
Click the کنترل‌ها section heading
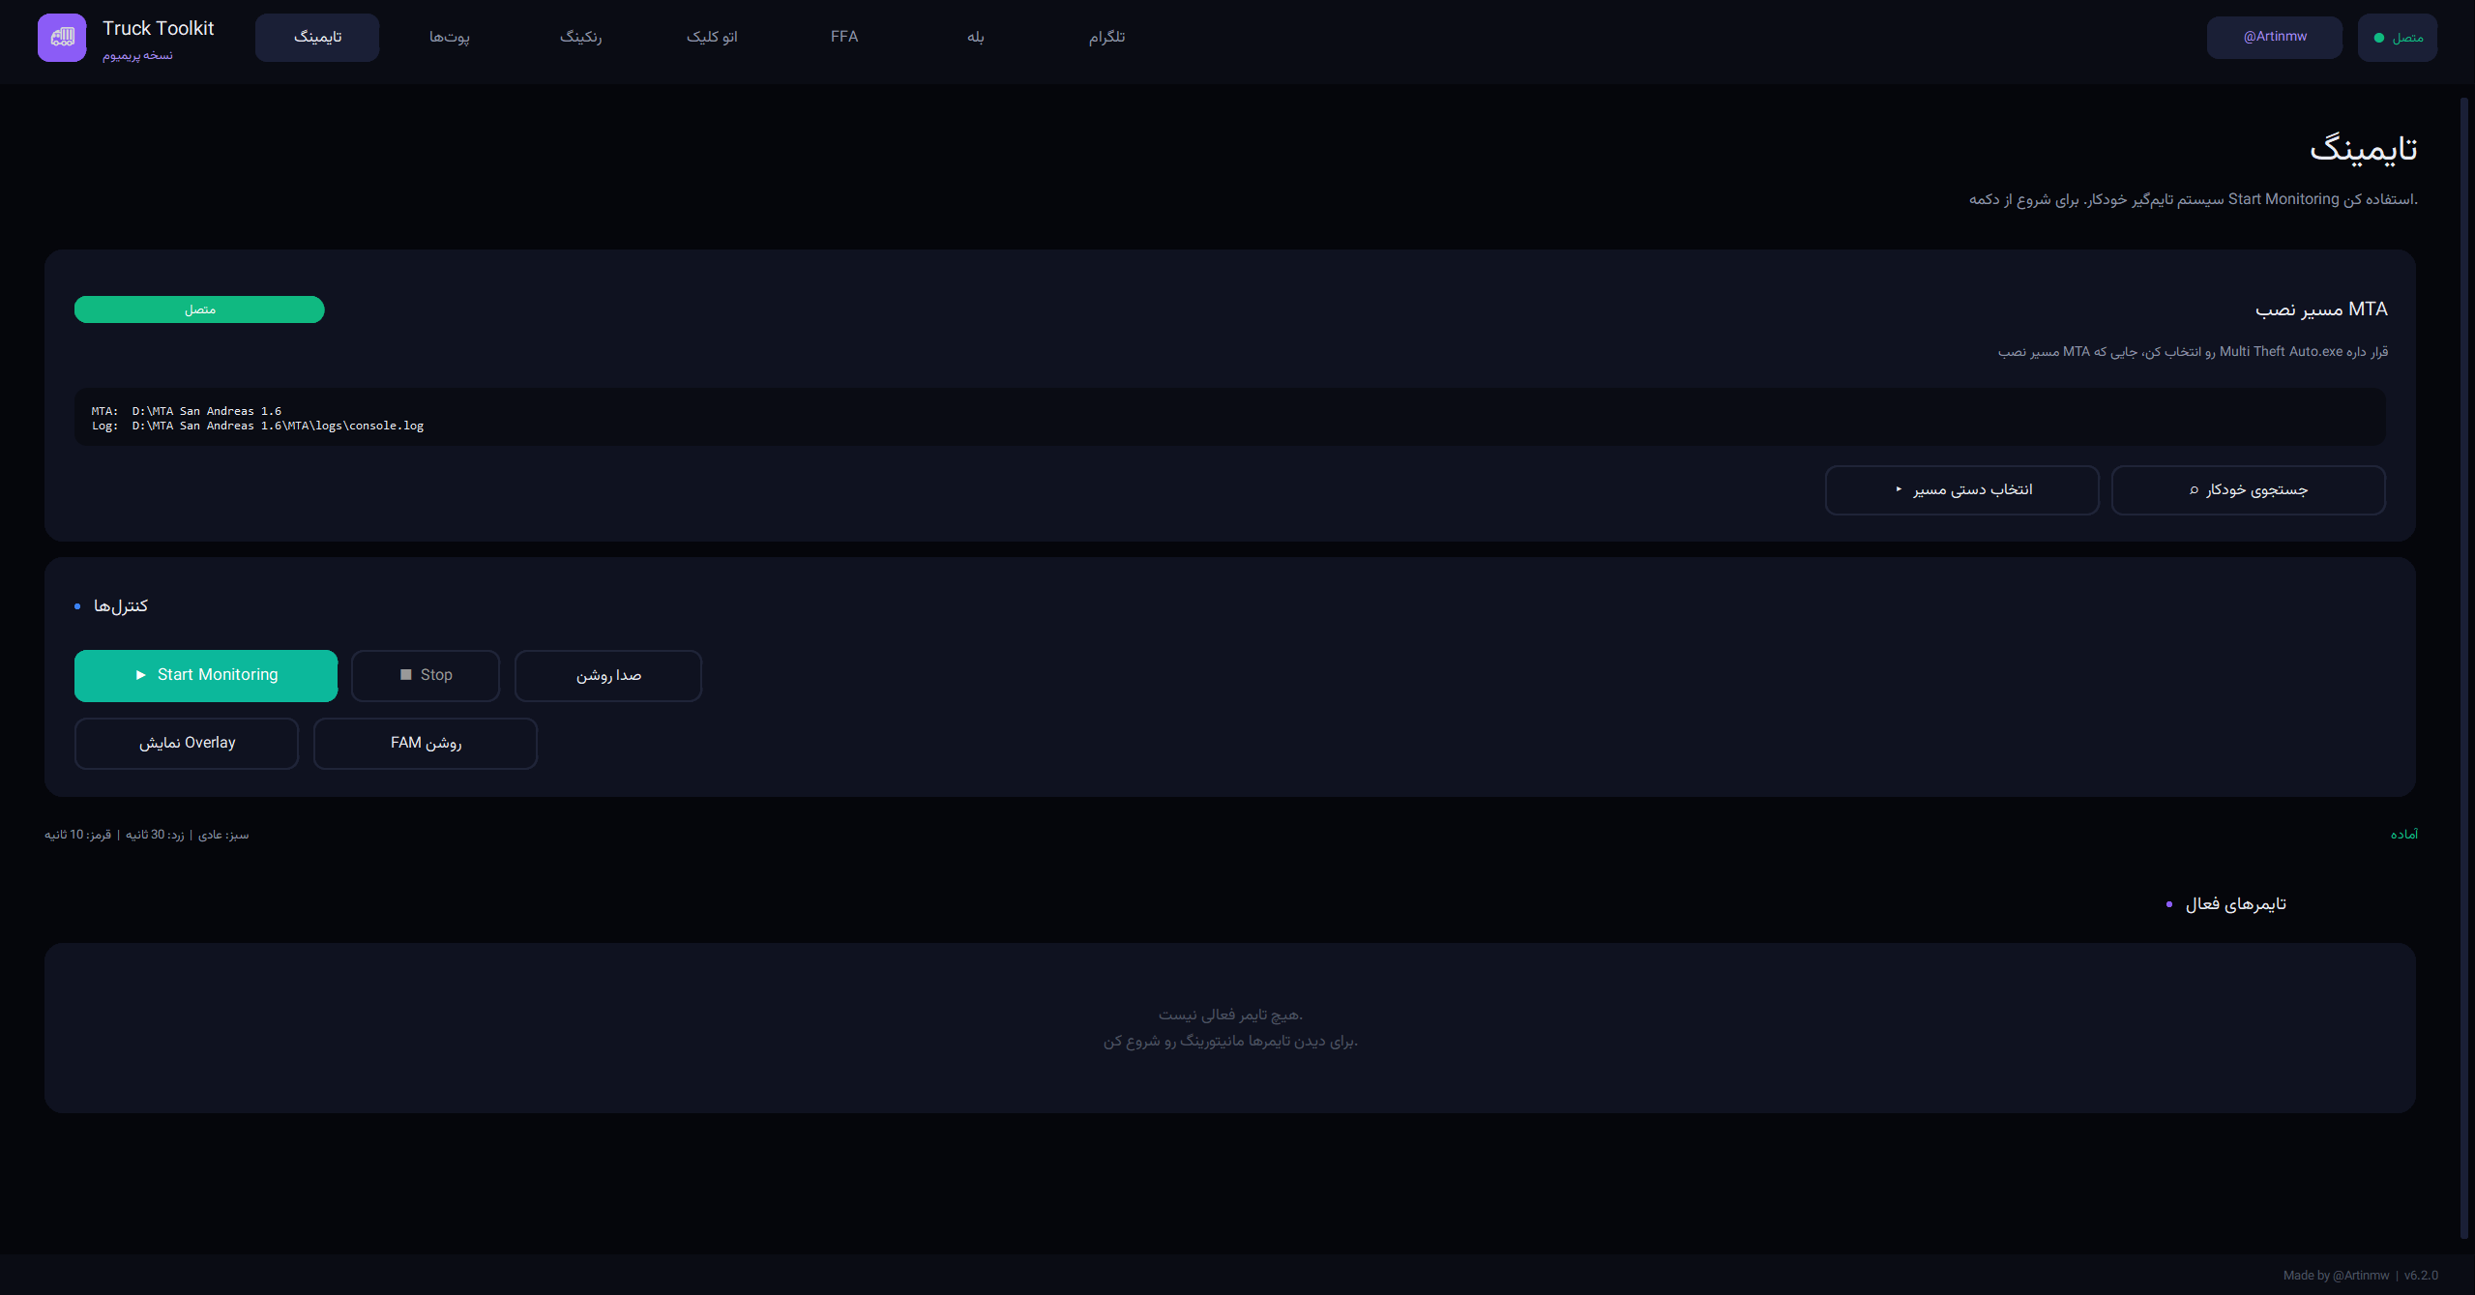[x=121, y=606]
